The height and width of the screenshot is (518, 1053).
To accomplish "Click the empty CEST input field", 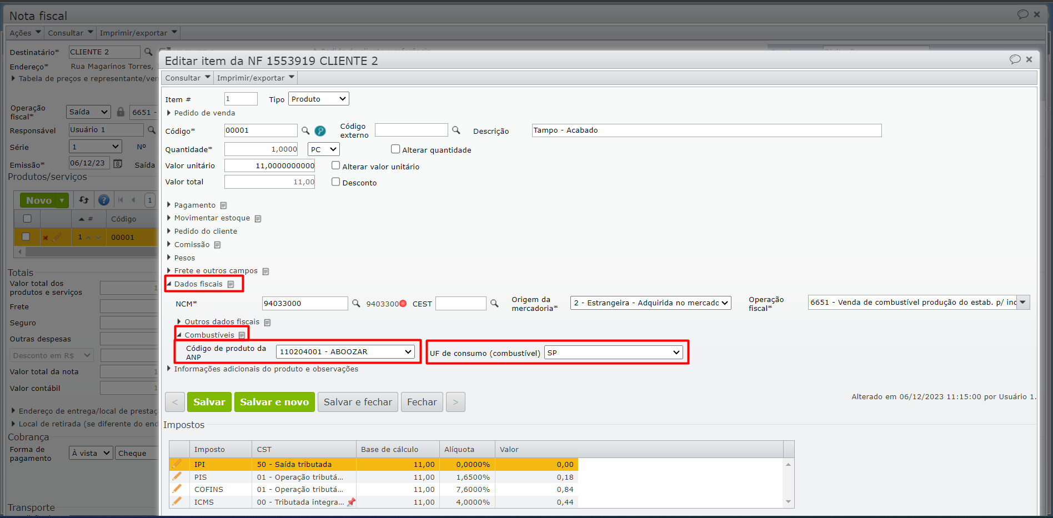I will (x=460, y=303).
